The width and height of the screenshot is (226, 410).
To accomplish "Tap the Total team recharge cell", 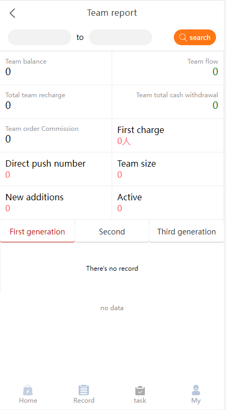I will [56, 102].
